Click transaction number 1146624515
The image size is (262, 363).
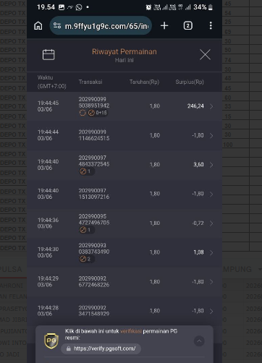[x=94, y=138]
